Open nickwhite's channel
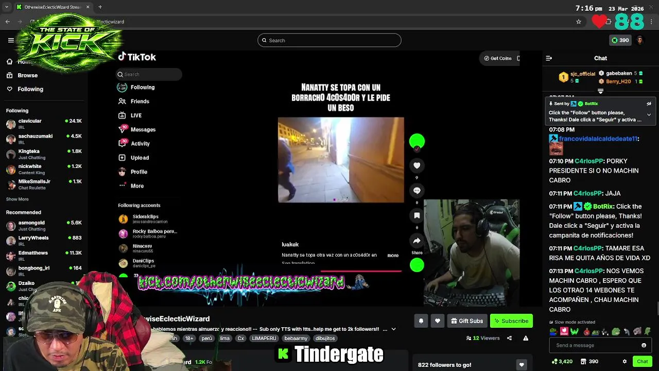 coord(44,169)
